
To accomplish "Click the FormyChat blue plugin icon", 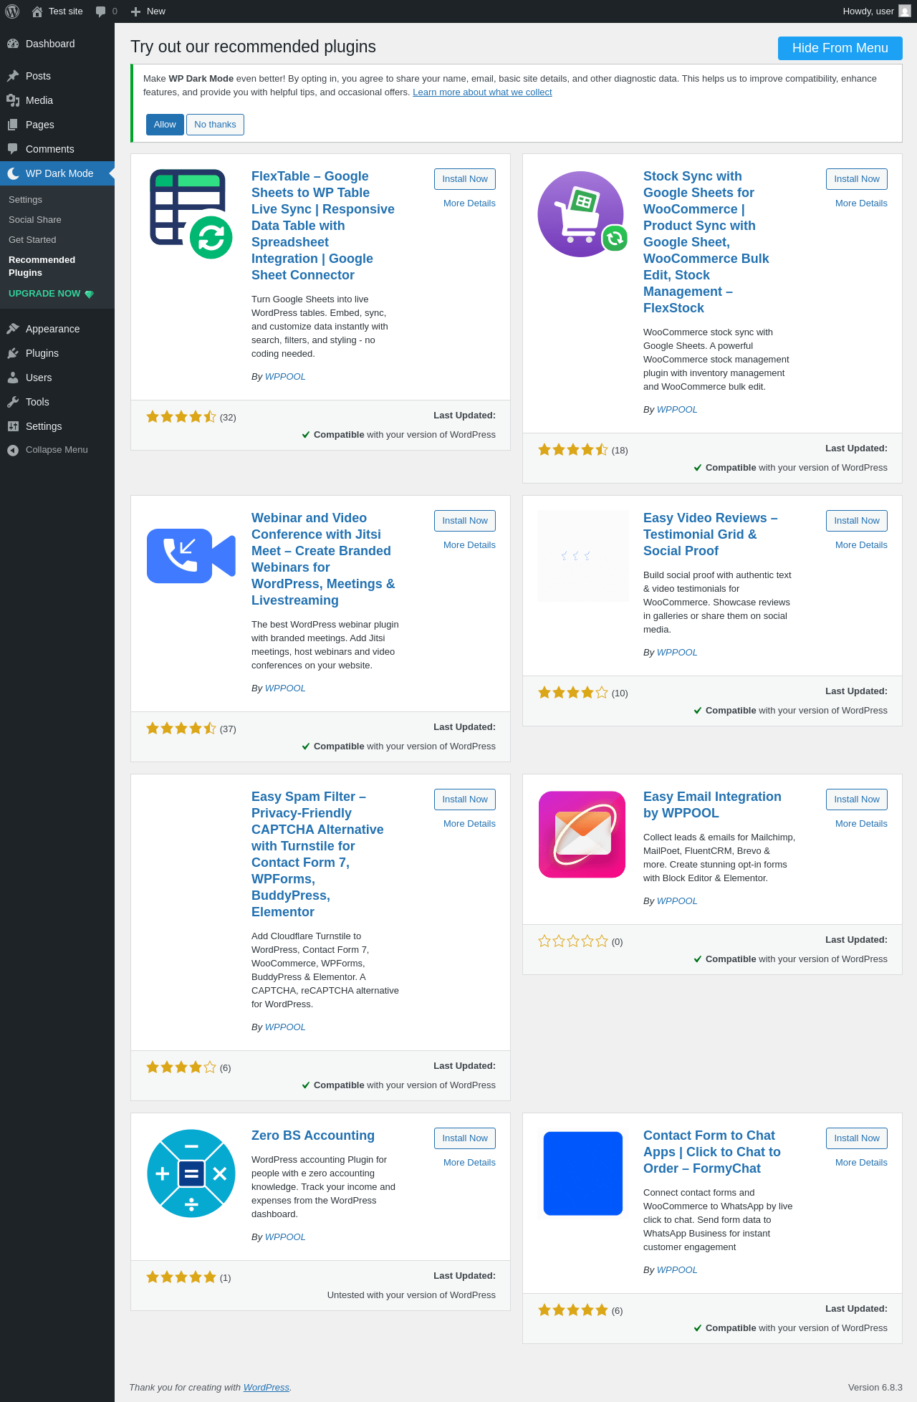I will click(582, 1173).
